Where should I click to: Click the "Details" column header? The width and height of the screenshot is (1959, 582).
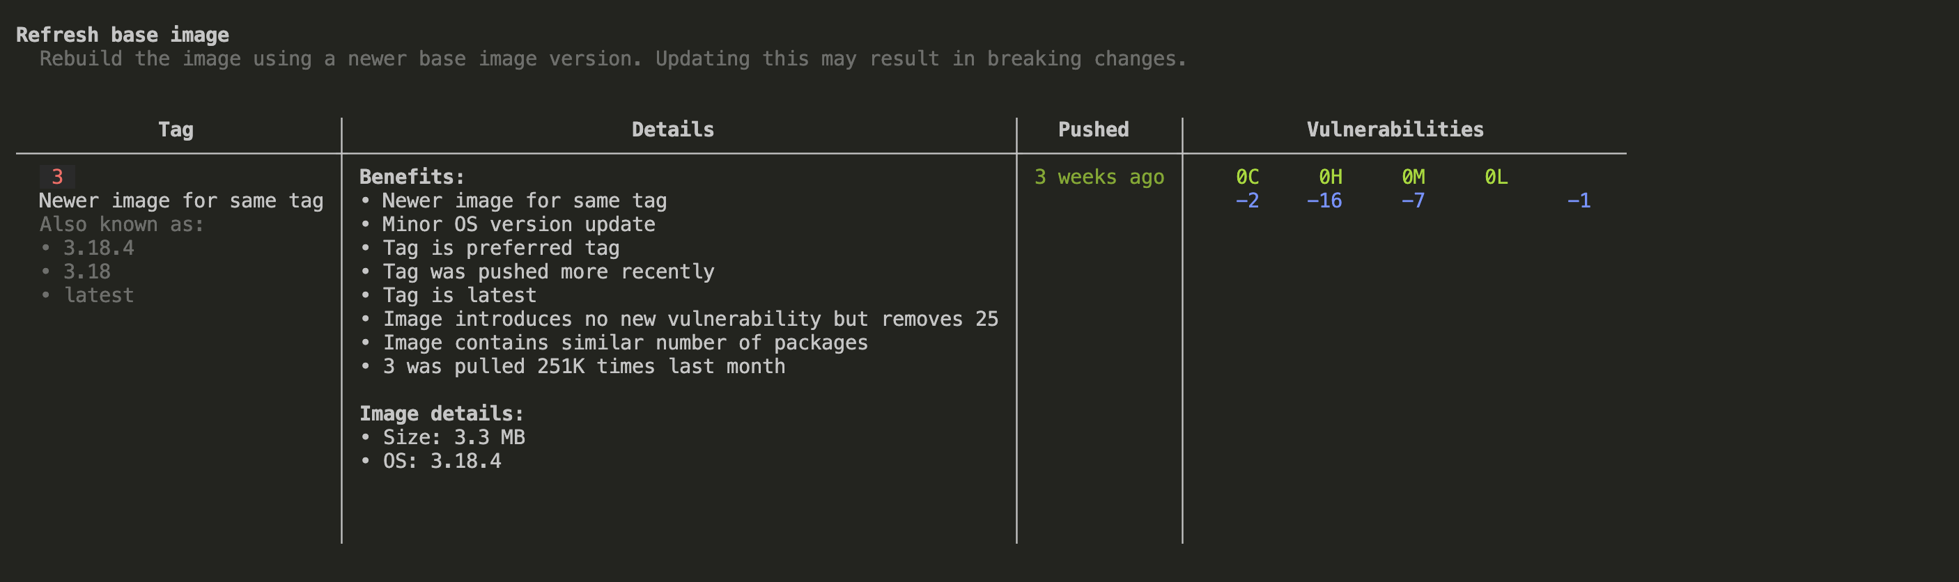tap(672, 130)
